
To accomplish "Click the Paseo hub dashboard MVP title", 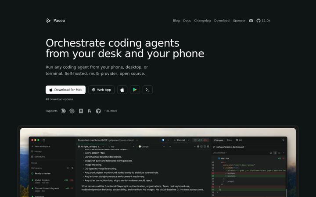I will pyautogui.click(x=93, y=141).
